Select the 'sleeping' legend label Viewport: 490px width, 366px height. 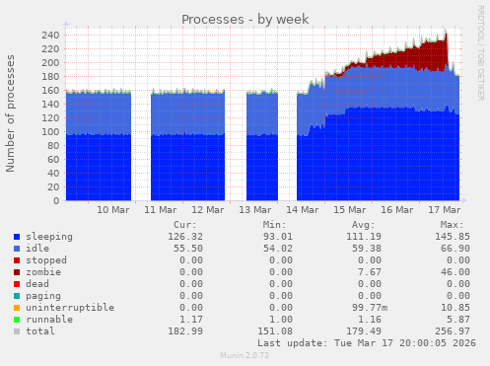(49, 237)
